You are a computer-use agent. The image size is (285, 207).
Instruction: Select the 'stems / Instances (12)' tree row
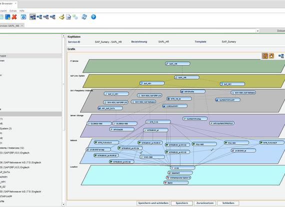tap(12, 148)
